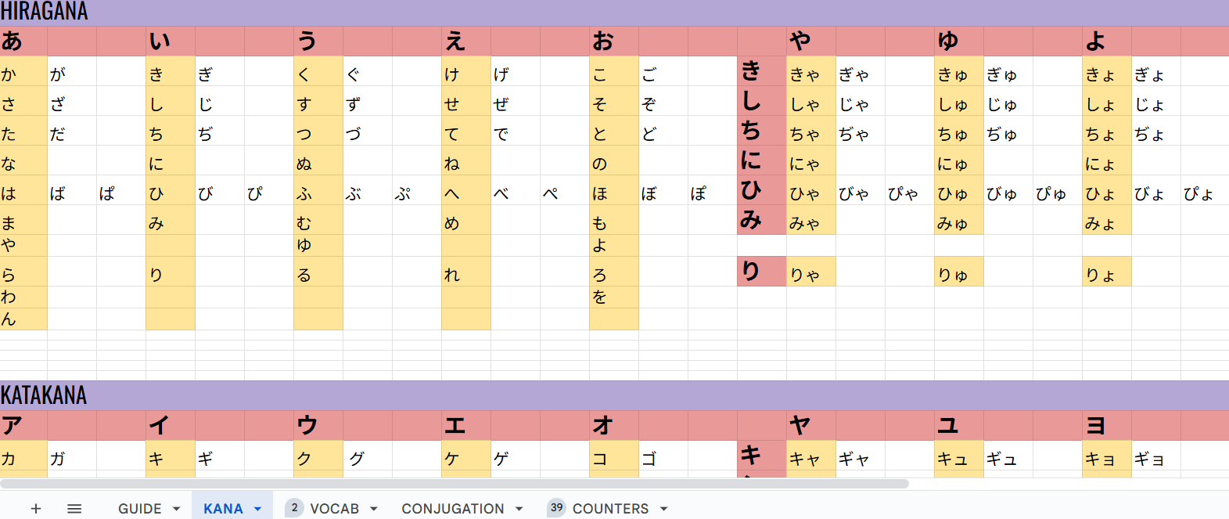
Task: Select the HIRAGANA header cell
Action: tap(45, 12)
